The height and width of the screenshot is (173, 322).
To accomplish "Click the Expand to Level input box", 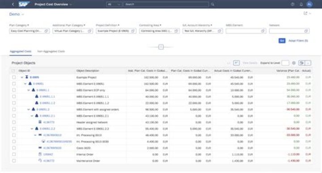I will tap(285, 63).
